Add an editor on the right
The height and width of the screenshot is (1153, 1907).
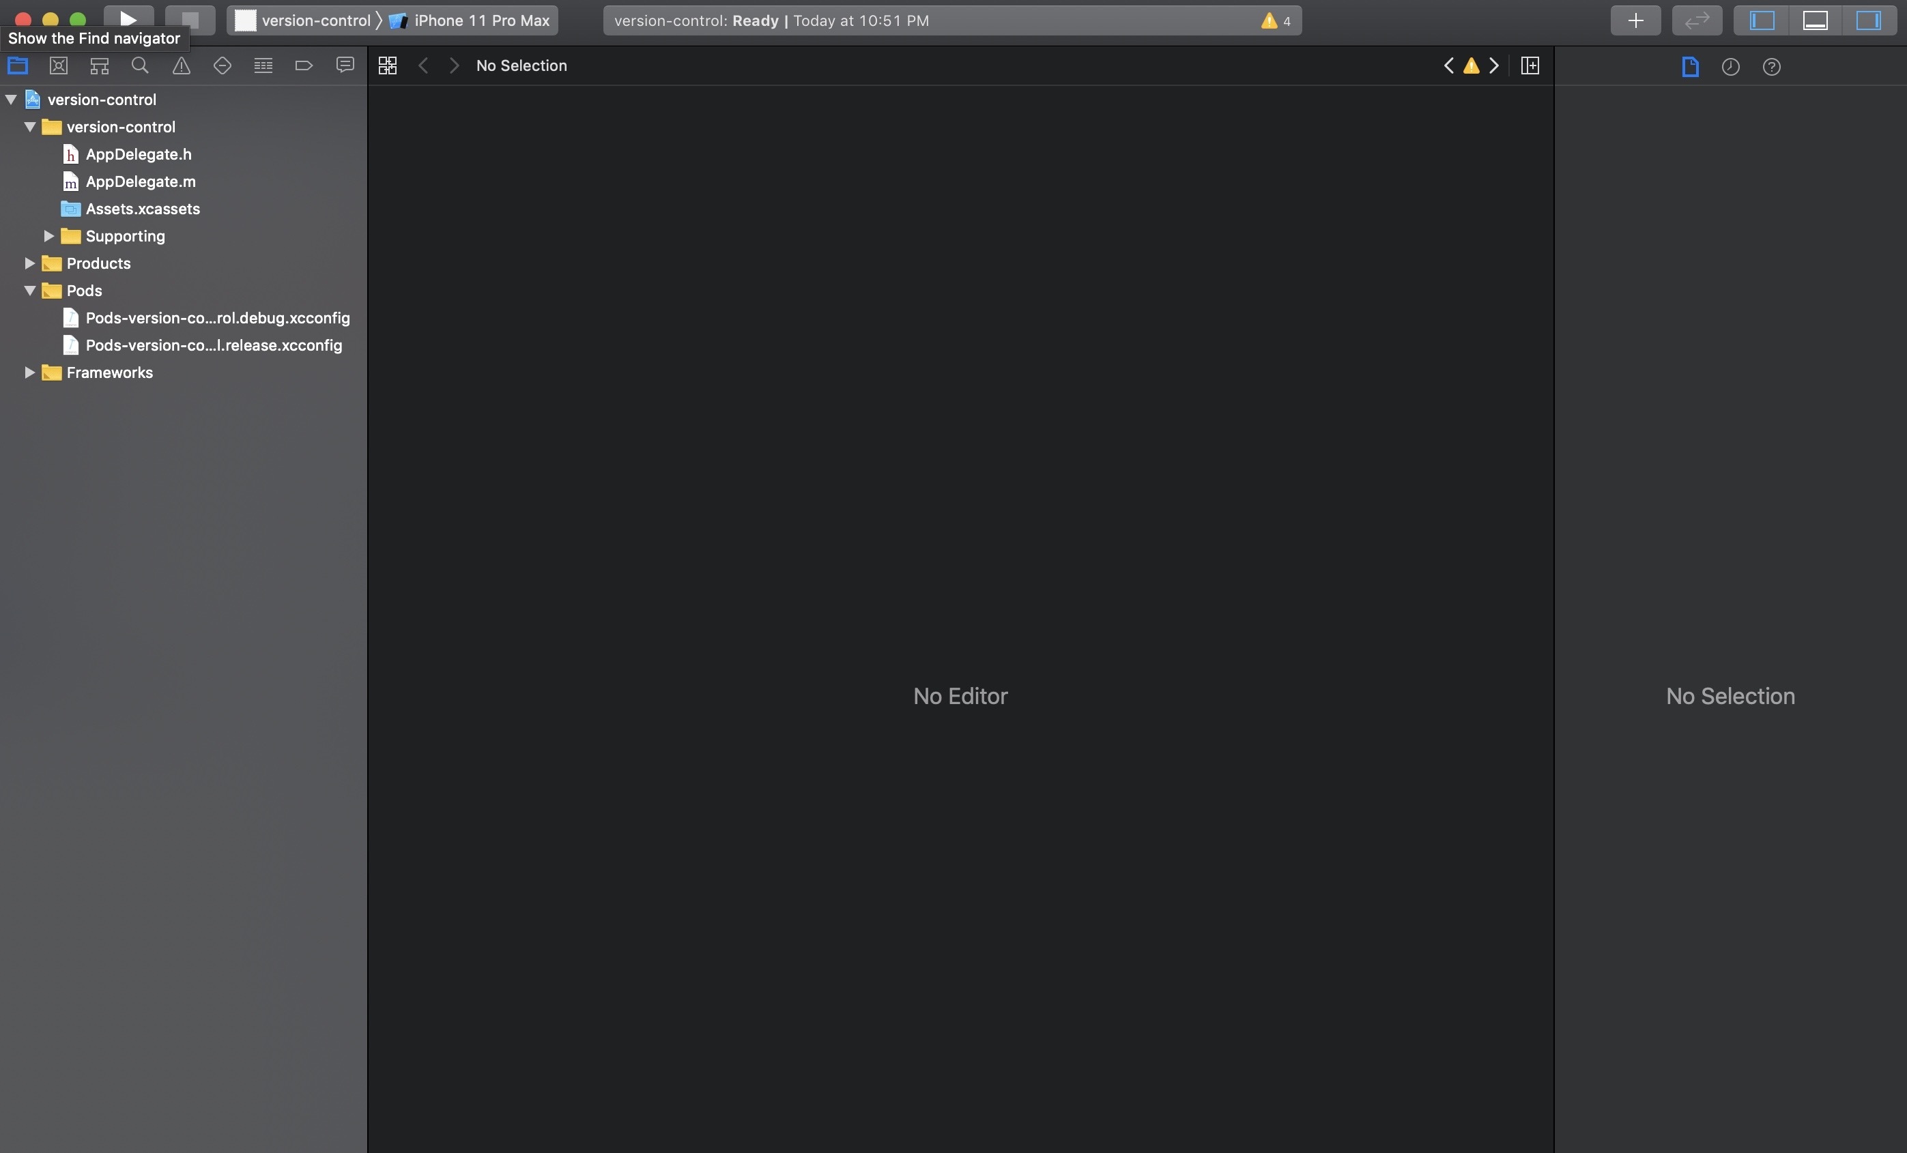[1530, 65]
